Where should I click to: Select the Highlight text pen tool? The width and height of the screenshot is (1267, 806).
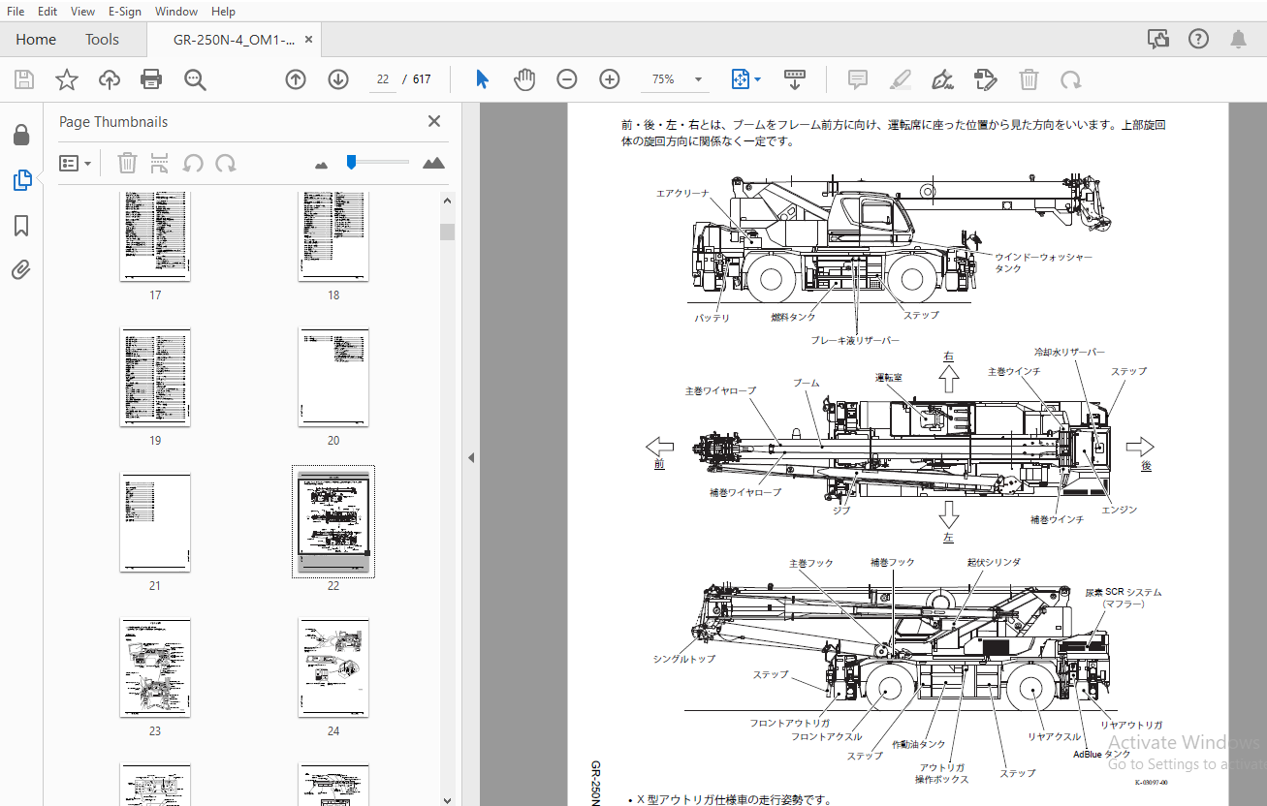pos(901,79)
